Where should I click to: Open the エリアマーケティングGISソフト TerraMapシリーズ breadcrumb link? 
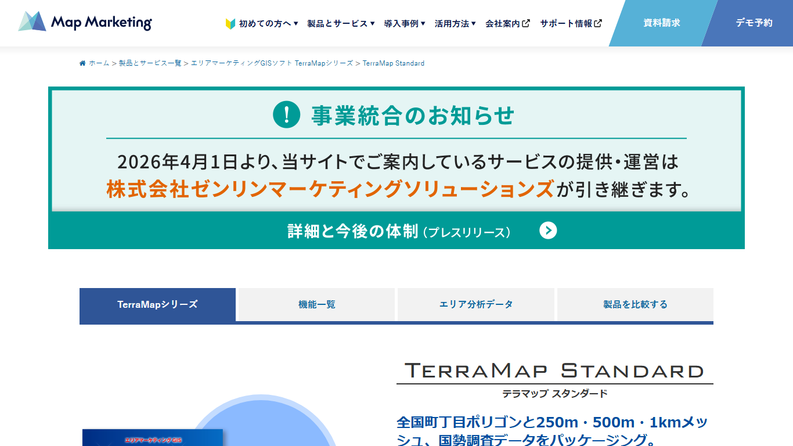point(272,63)
